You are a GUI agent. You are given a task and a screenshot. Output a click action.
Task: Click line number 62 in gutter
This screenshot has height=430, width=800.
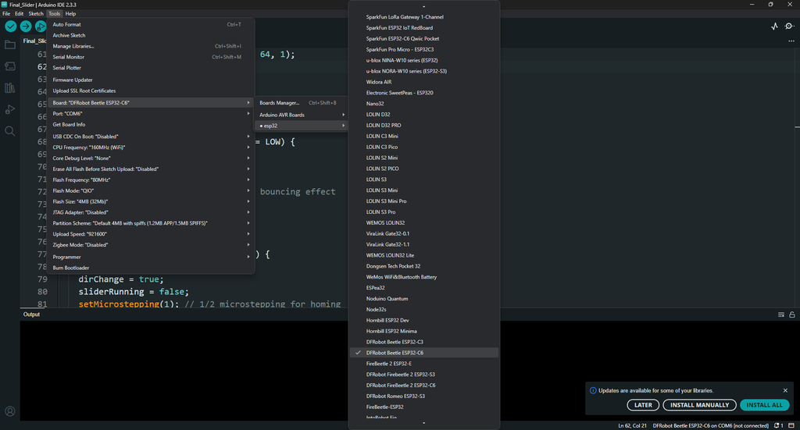pos(42,67)
